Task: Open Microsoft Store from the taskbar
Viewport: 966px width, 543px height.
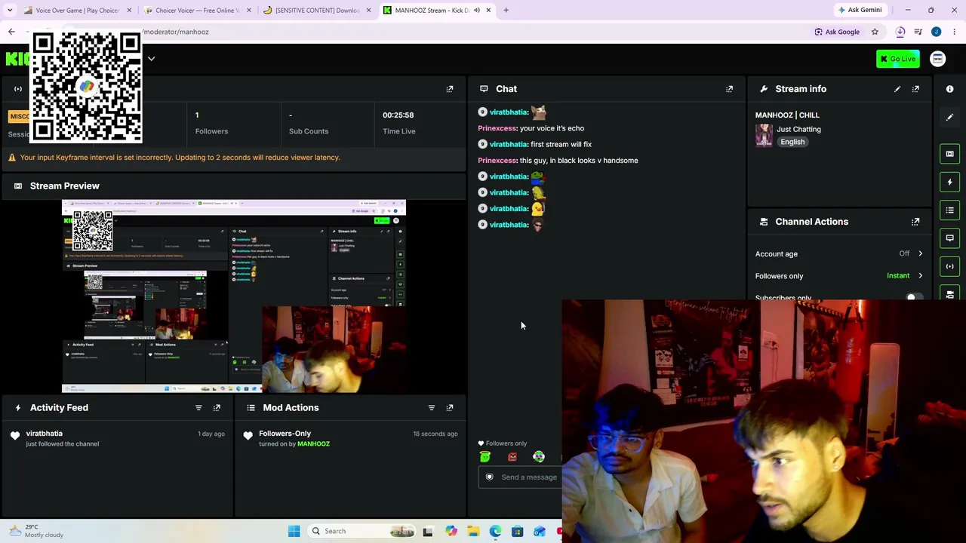Action: coord(517,531)
